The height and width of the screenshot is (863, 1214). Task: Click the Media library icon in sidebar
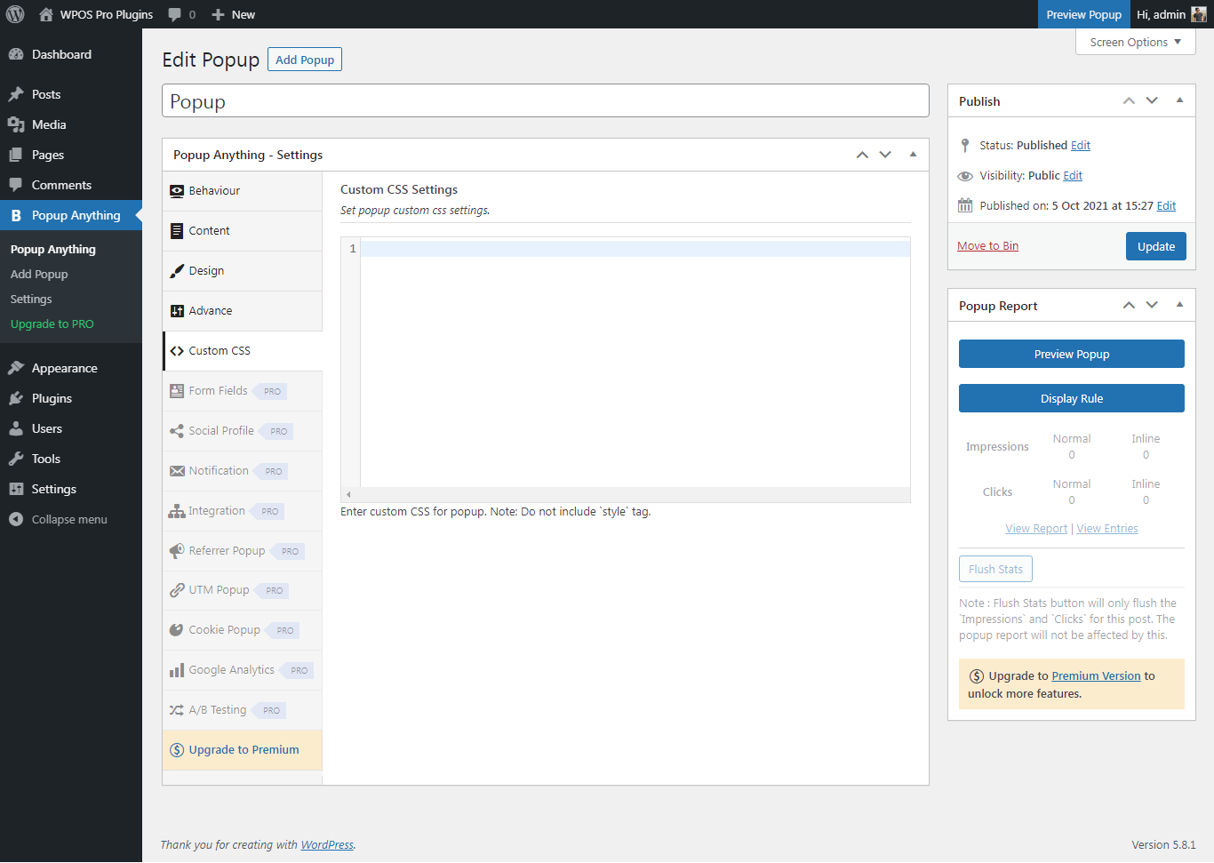(16, 124)
